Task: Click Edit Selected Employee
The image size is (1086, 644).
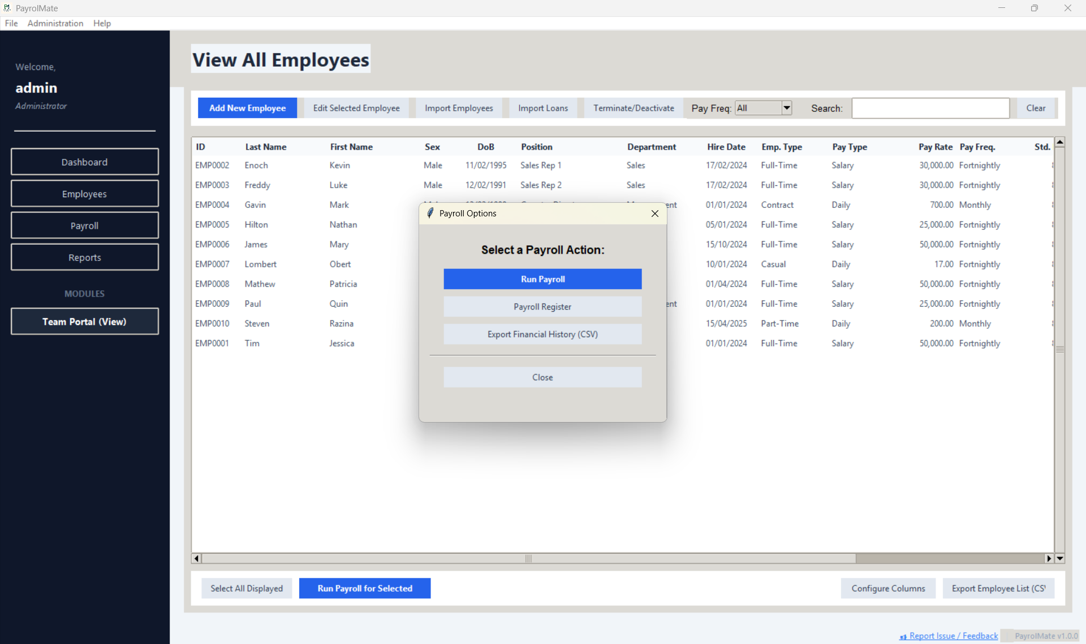Action: pyautogui.click(x=356, y=108)
